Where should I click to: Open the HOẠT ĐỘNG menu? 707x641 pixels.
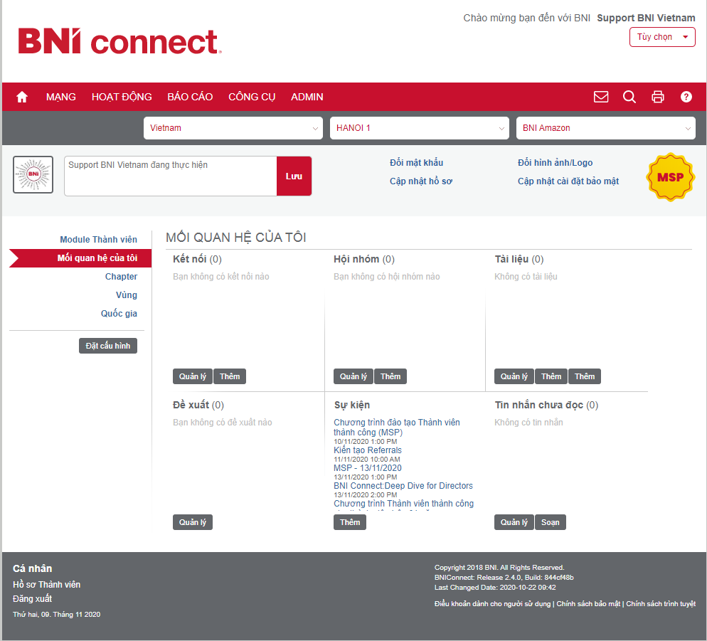point(122,97)
